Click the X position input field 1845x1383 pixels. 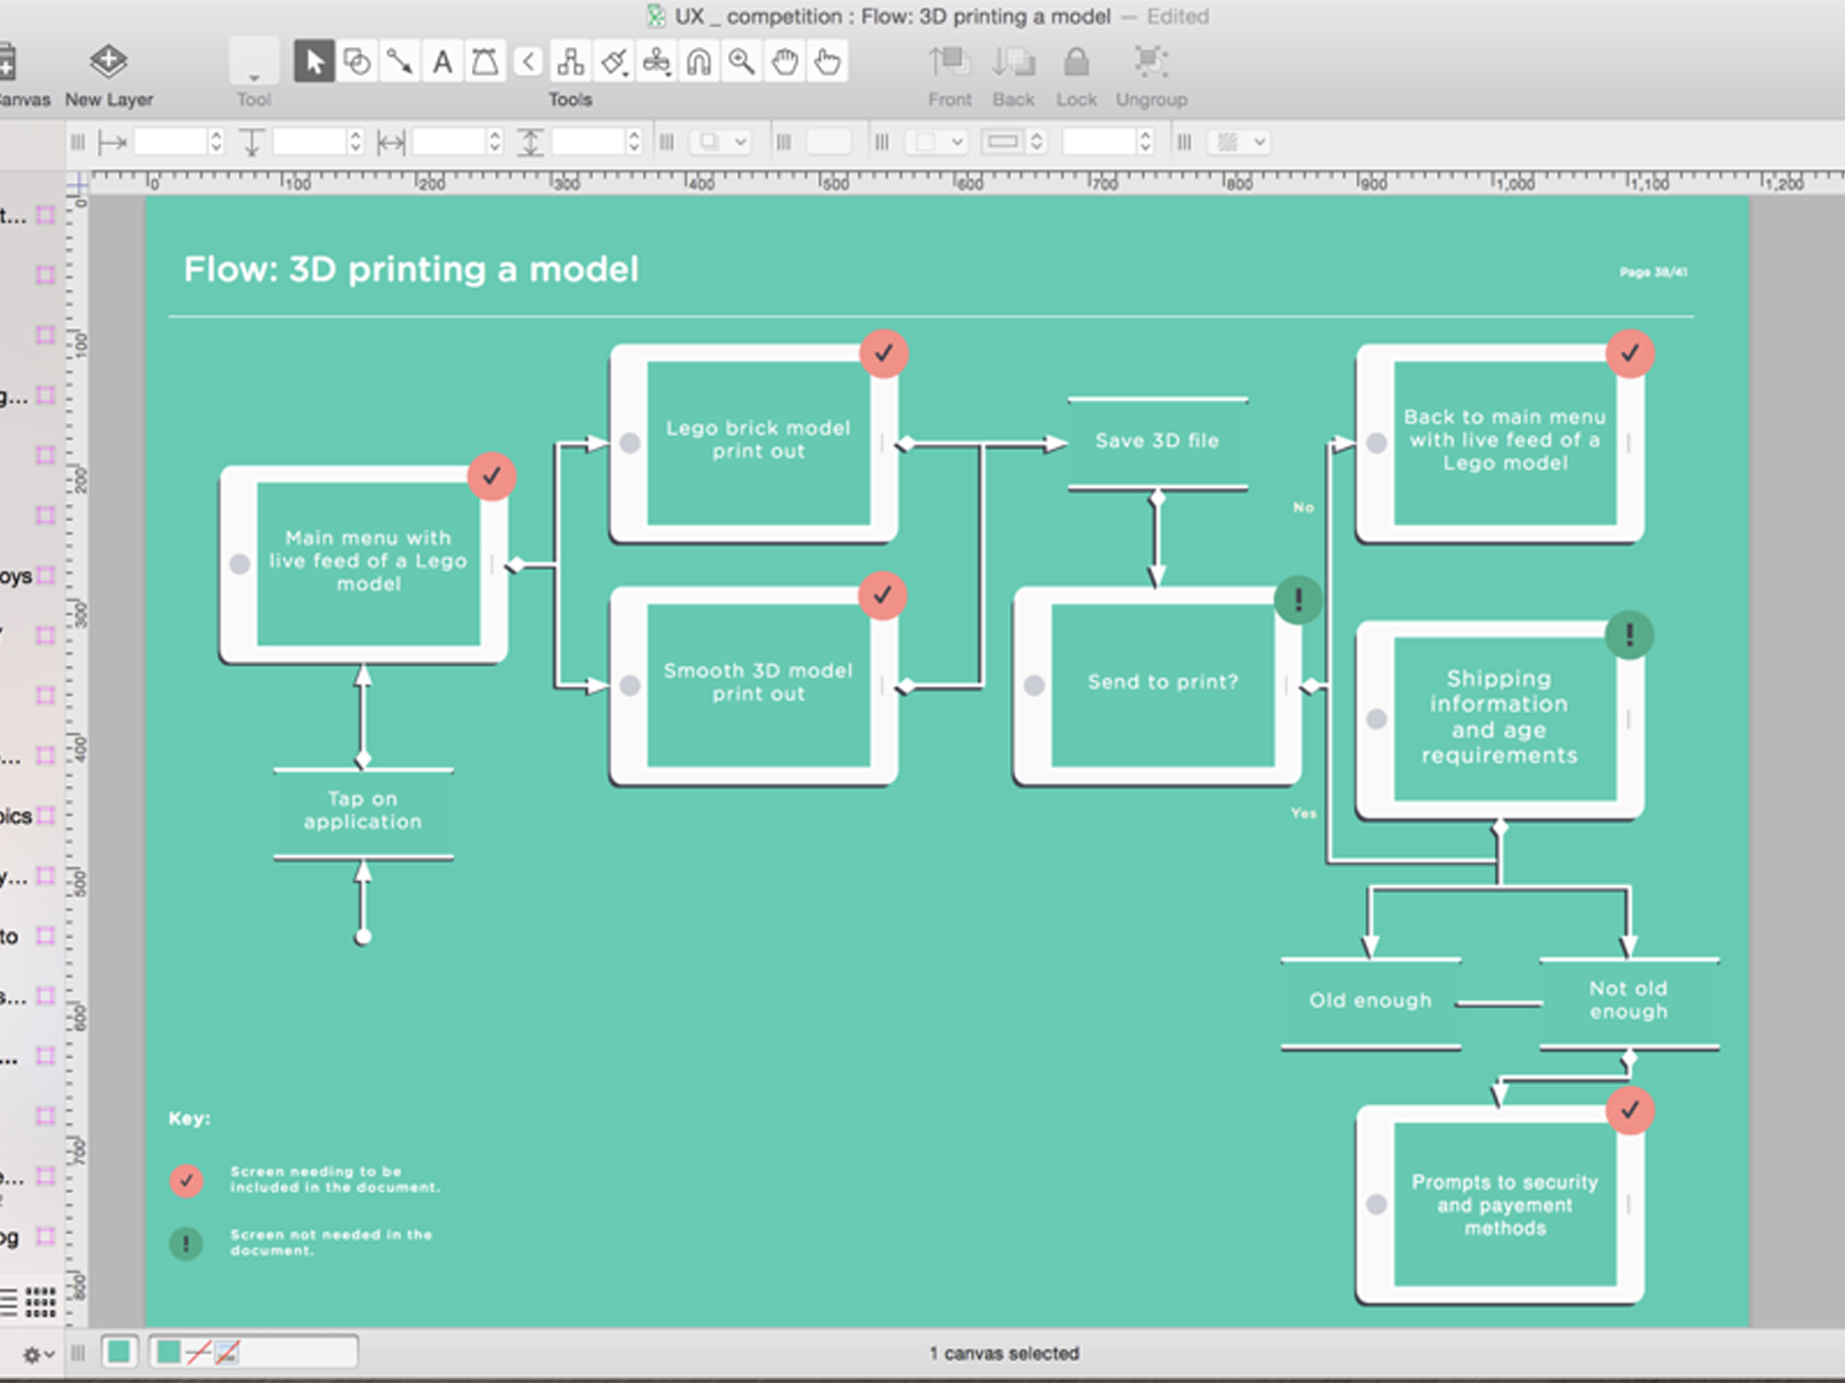pos(170,142)
